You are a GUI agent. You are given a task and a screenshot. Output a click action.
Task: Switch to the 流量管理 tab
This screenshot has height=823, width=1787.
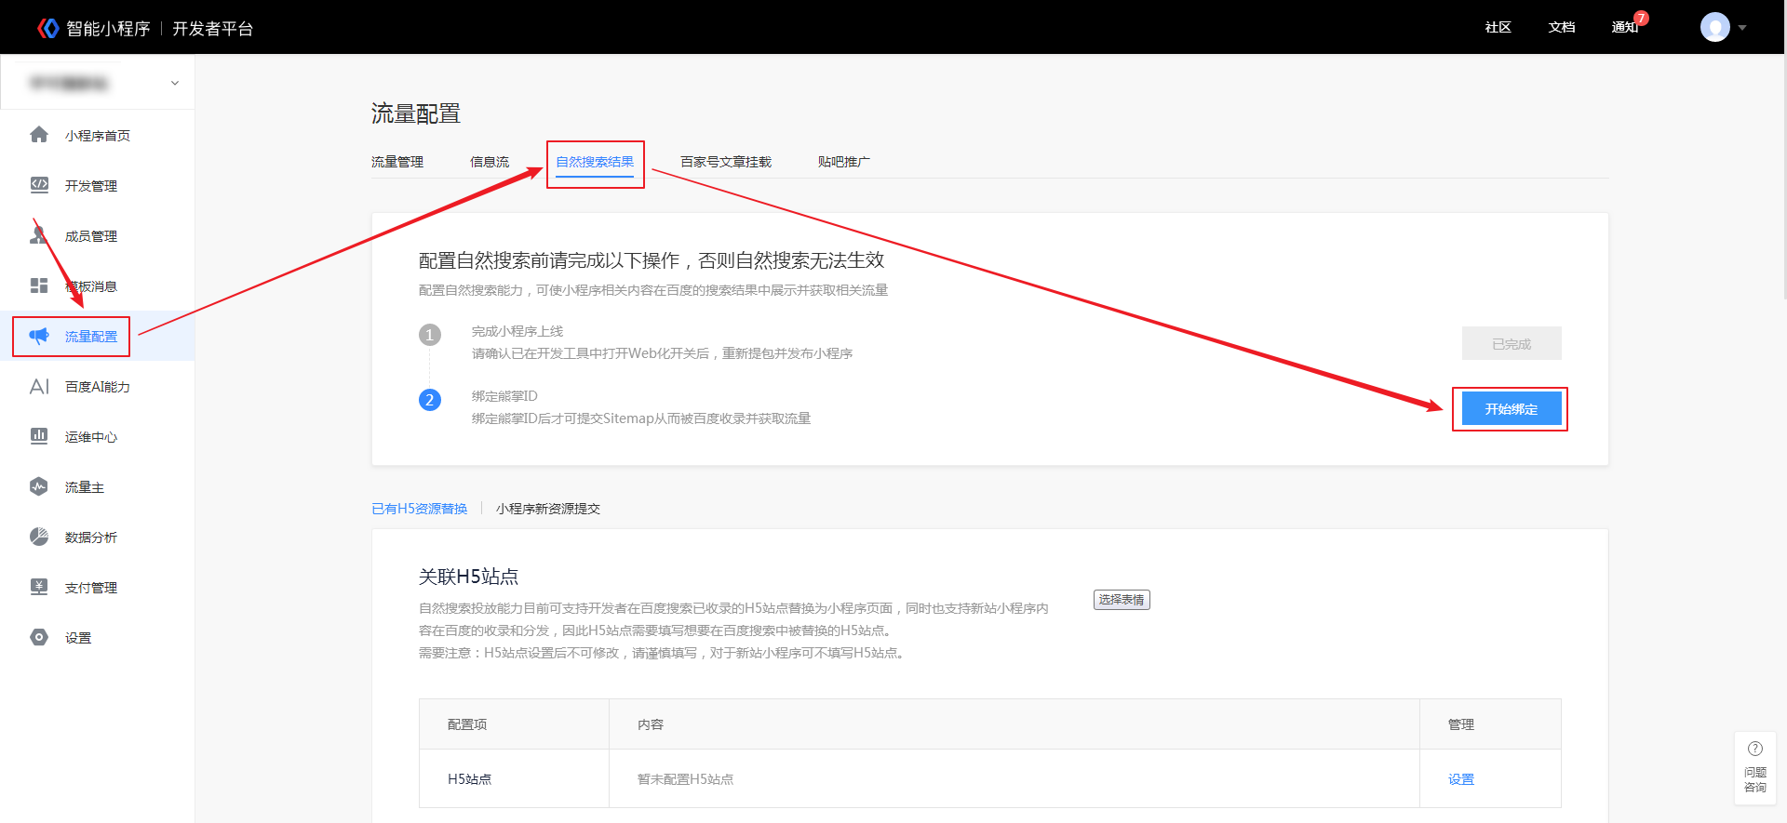point(397,162)
